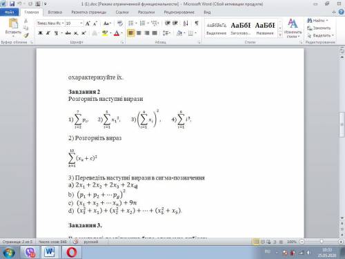Click the Заменить replace button
Image resolution: width=345 pixels, height=259 pixels.
click(319, 28)
